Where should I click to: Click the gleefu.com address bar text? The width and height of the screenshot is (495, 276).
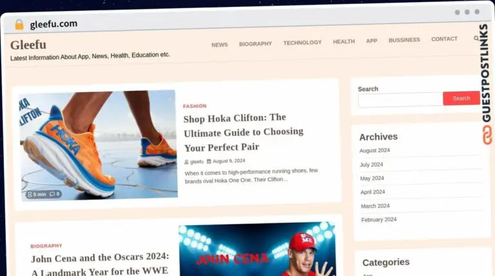point(53,24)
